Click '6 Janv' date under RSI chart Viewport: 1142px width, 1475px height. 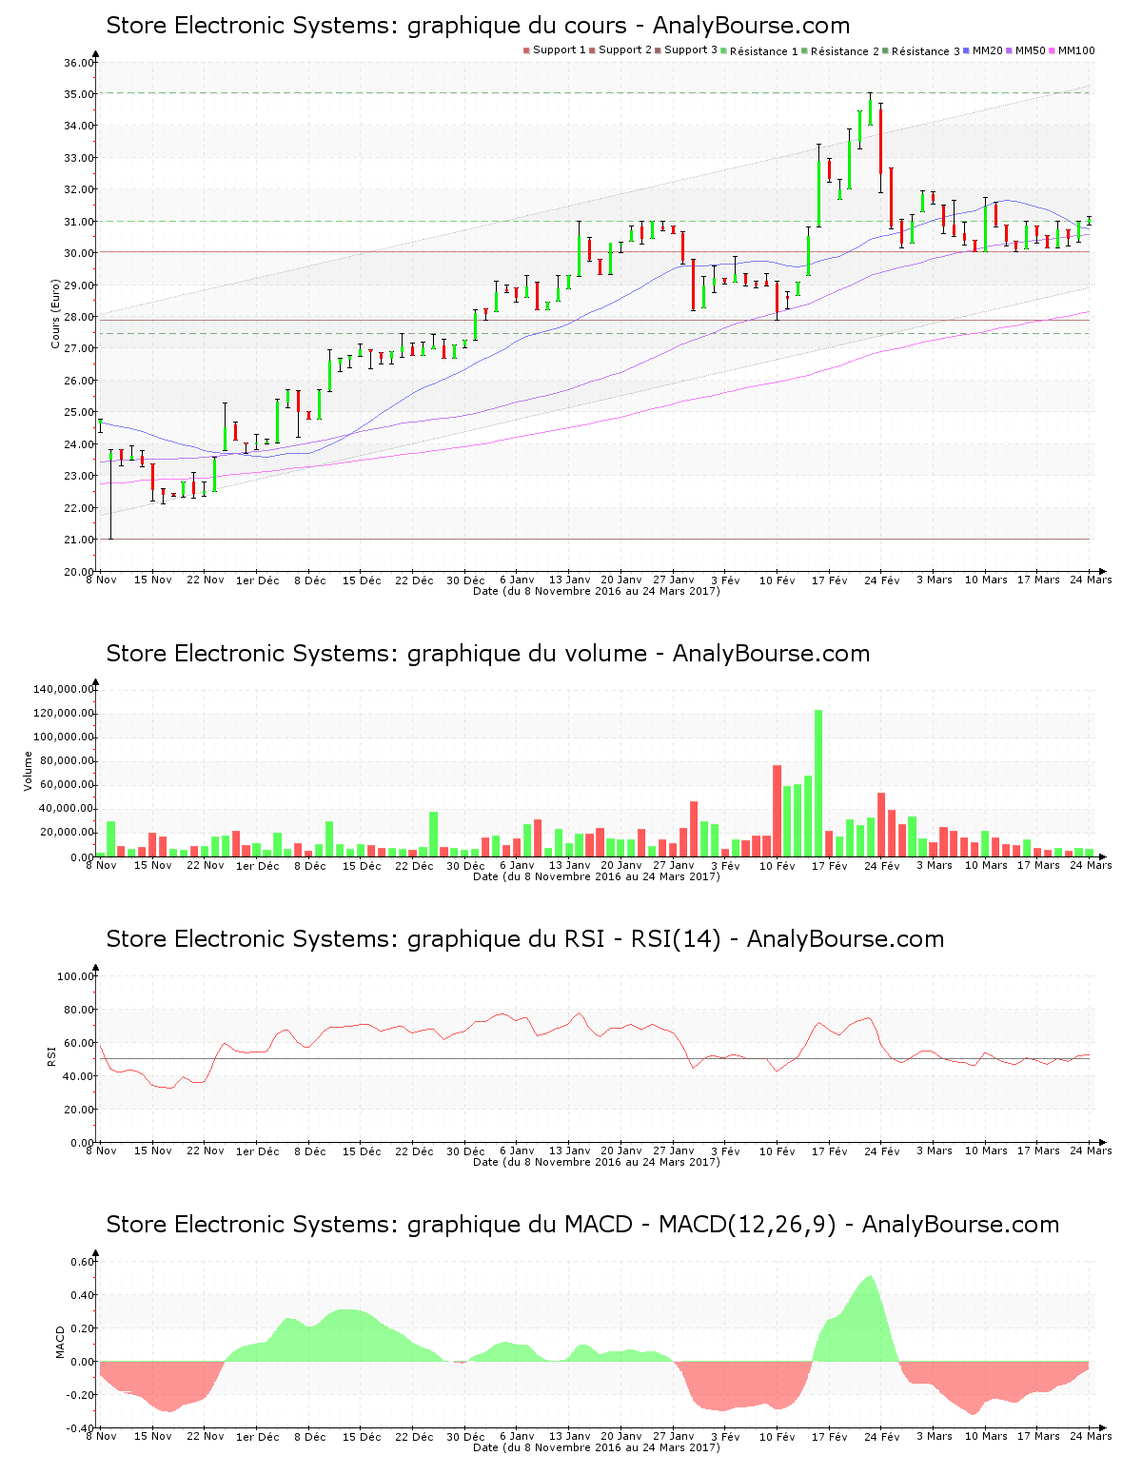tap(518, 1151)
